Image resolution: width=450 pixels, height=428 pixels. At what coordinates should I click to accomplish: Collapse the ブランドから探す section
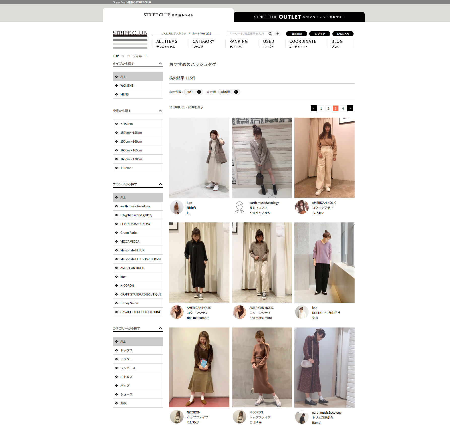point(160,184)
